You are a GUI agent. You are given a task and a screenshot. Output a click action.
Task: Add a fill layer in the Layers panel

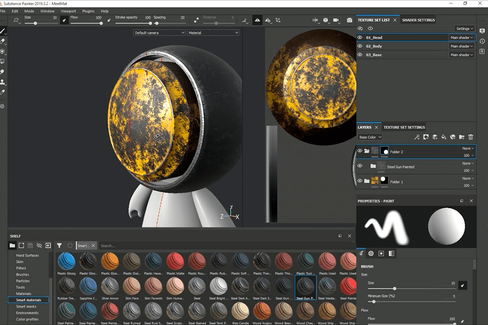click(444, 137)
